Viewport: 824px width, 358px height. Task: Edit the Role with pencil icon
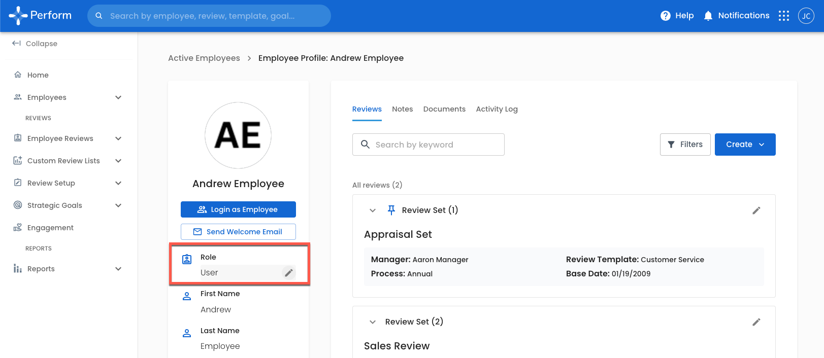(289, 273)
